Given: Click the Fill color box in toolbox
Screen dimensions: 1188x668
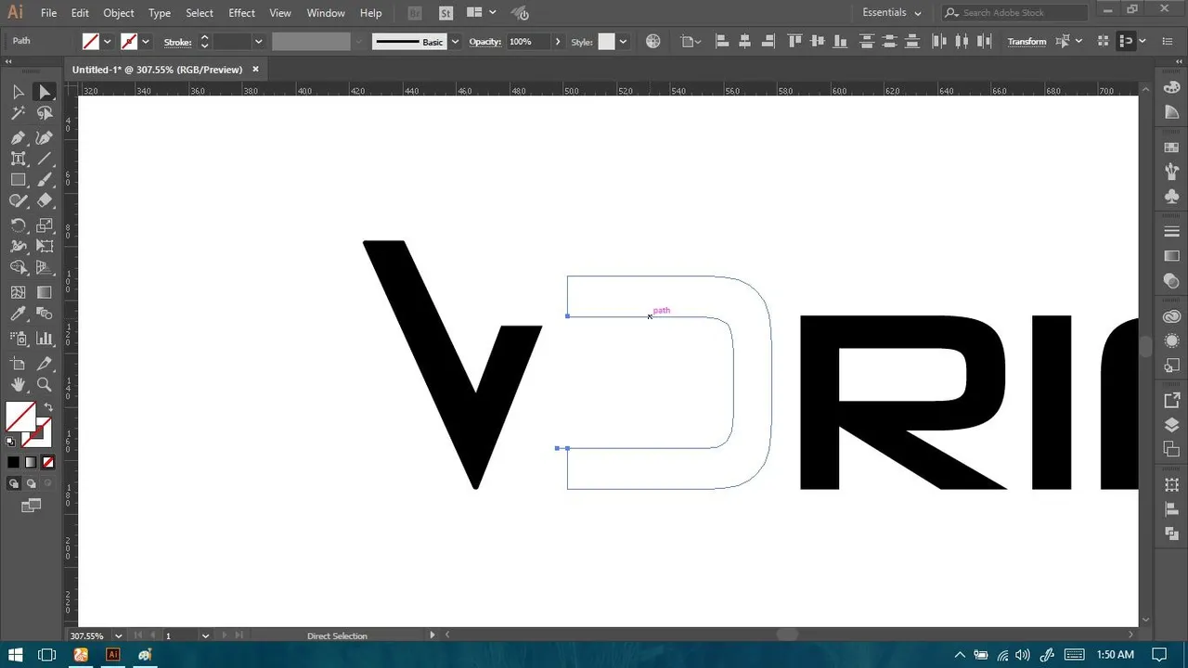Looking at the screenshot, I should tap(20, 417).
